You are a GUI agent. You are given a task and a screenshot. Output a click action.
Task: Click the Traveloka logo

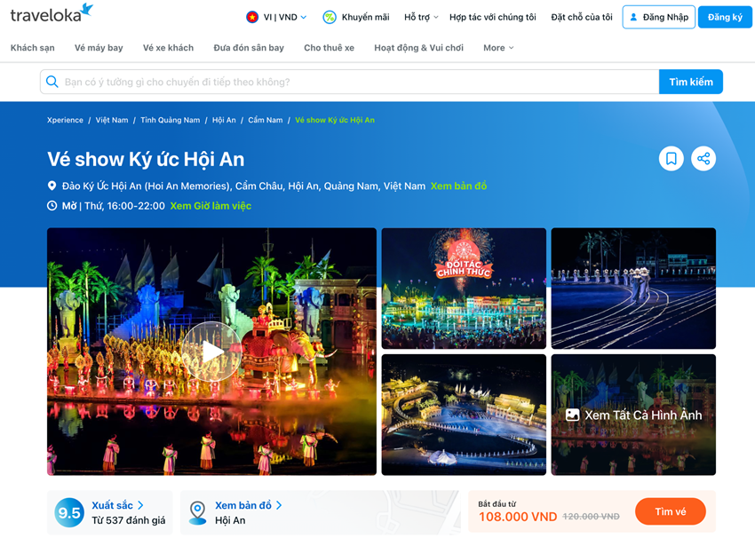click(x=52, y=13)
